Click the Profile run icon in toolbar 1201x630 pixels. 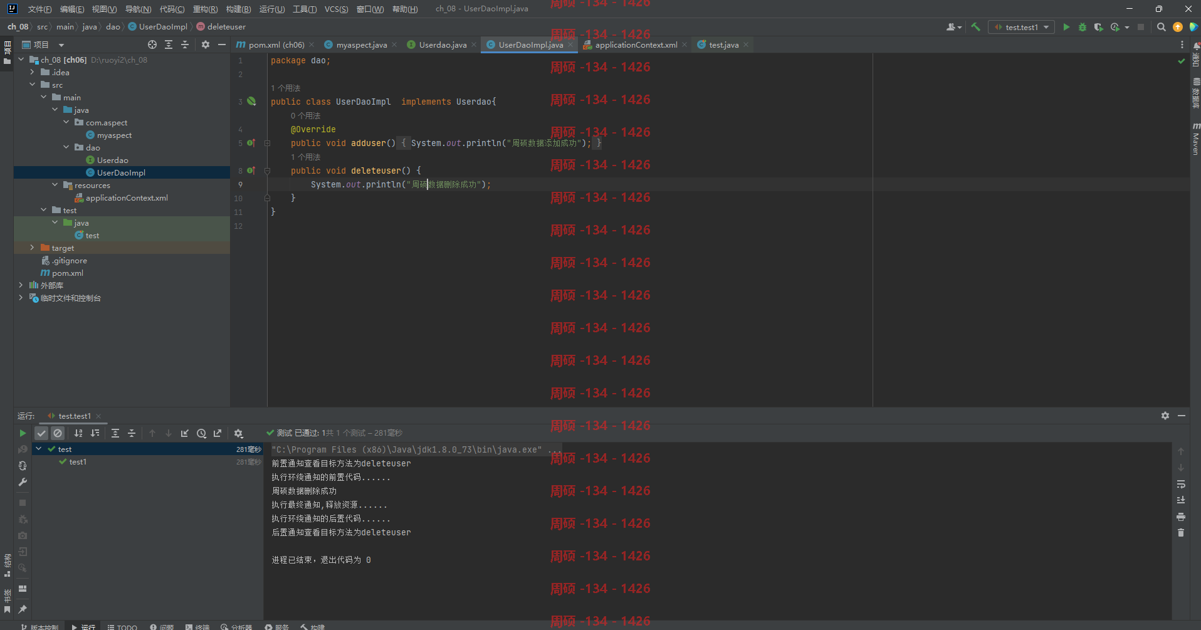(x=1114, y=27)
